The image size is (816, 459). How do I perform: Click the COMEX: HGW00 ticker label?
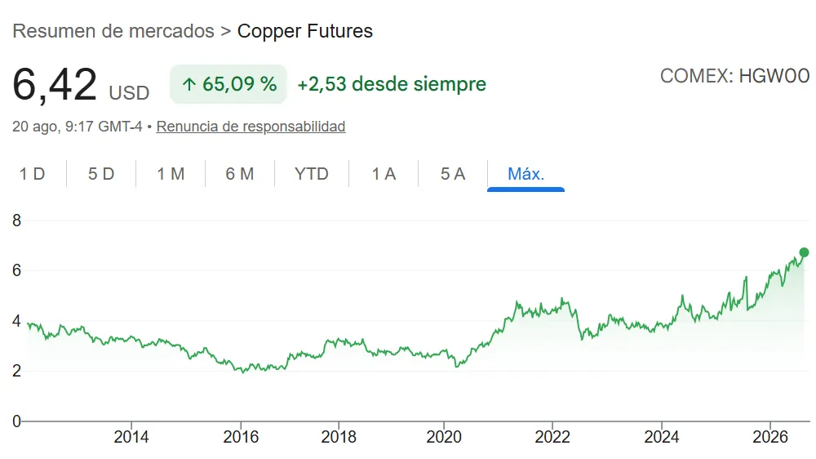pos(735,76)
